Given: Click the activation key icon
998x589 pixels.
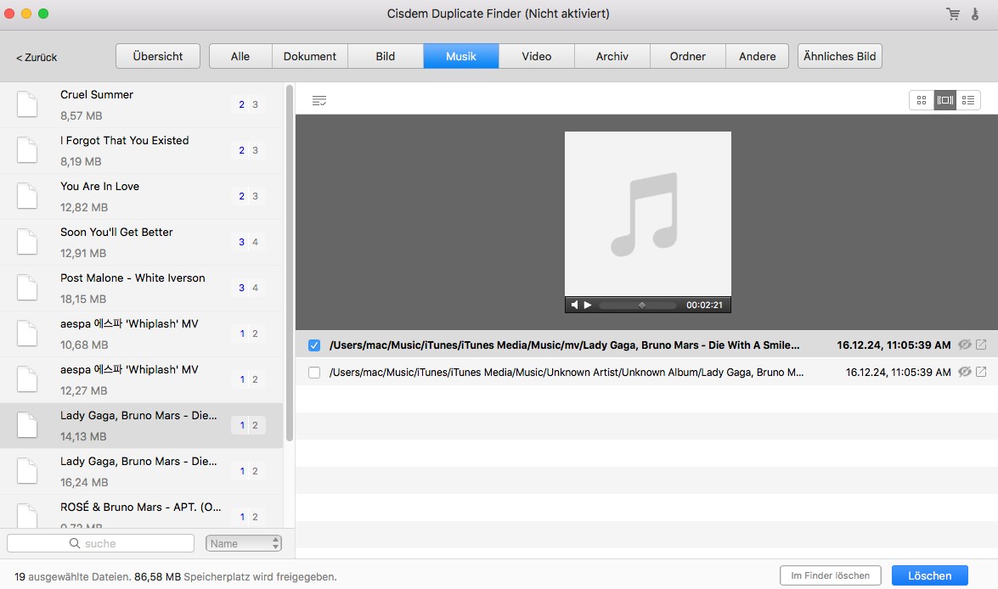Looking at the screenshot, I should point(975,14).
